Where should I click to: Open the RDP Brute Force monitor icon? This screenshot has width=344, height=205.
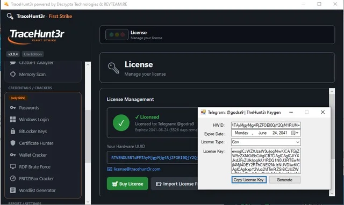click(x=13, y=167)
